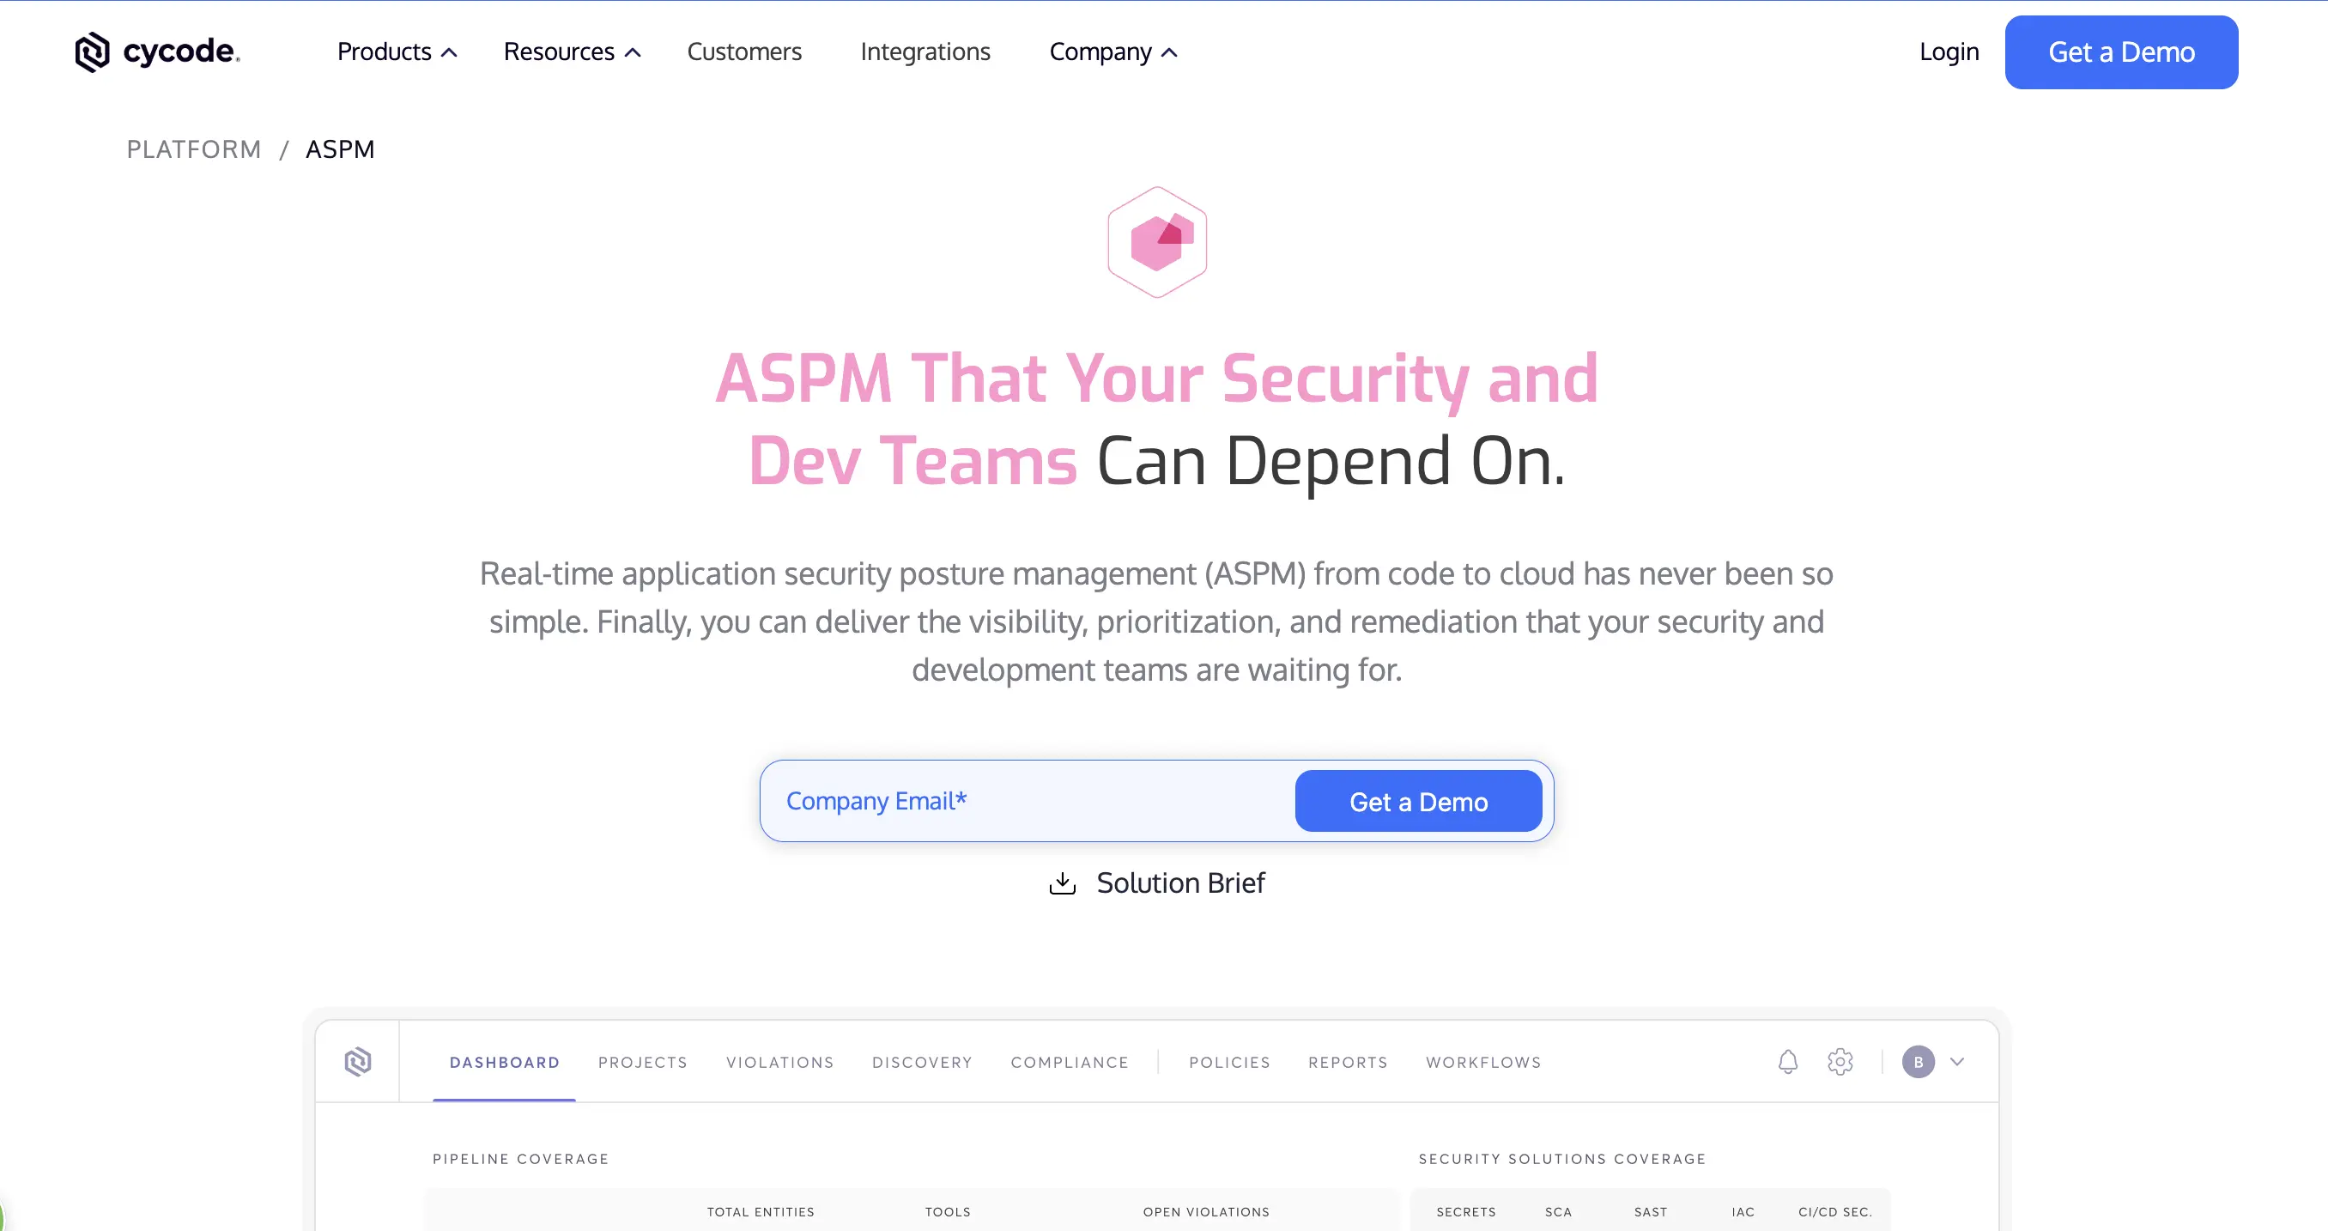
Task: Open the COMPLIANCE tab
Action: coord(1069,1061)
